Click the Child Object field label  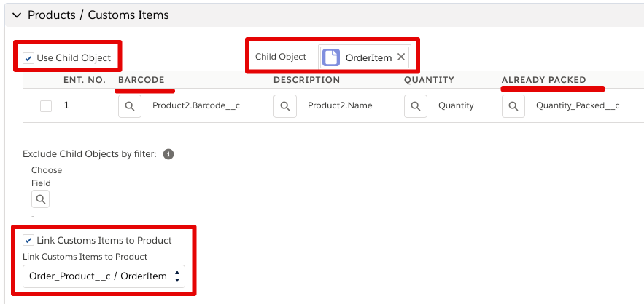[x=281, y=57]
